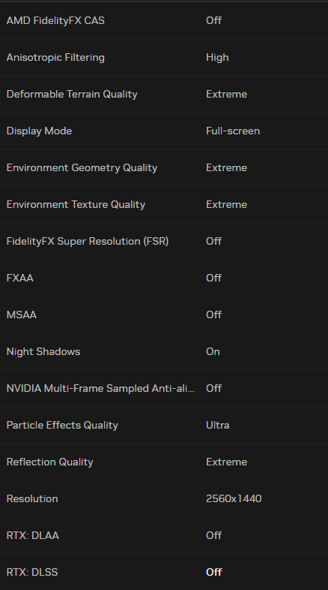Screen dimensions: 328x590
Task: Toggle the bold RTX: DLSS Off value
Action: (x=214, y=572)
